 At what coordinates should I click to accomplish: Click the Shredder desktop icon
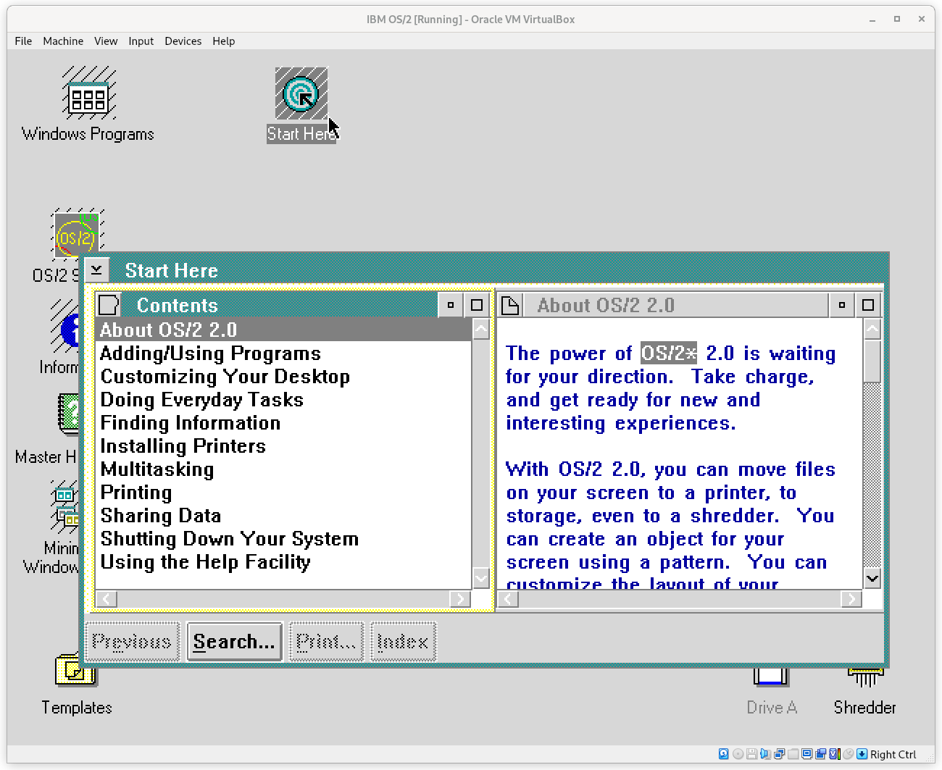[865, 677]
